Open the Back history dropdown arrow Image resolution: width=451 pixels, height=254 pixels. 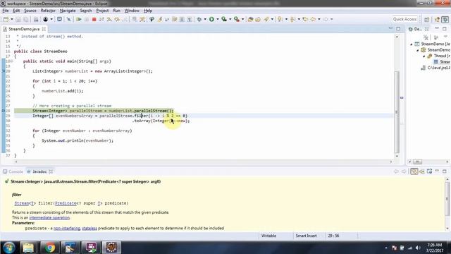pyautogui.click(x=319, y=19)
